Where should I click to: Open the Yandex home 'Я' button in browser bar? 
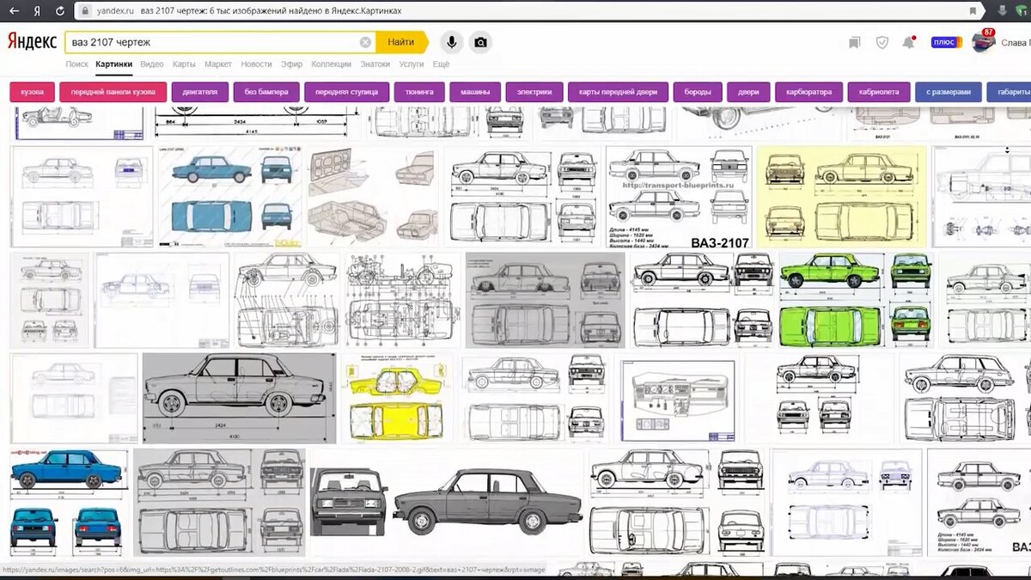(x=37, y=11)
